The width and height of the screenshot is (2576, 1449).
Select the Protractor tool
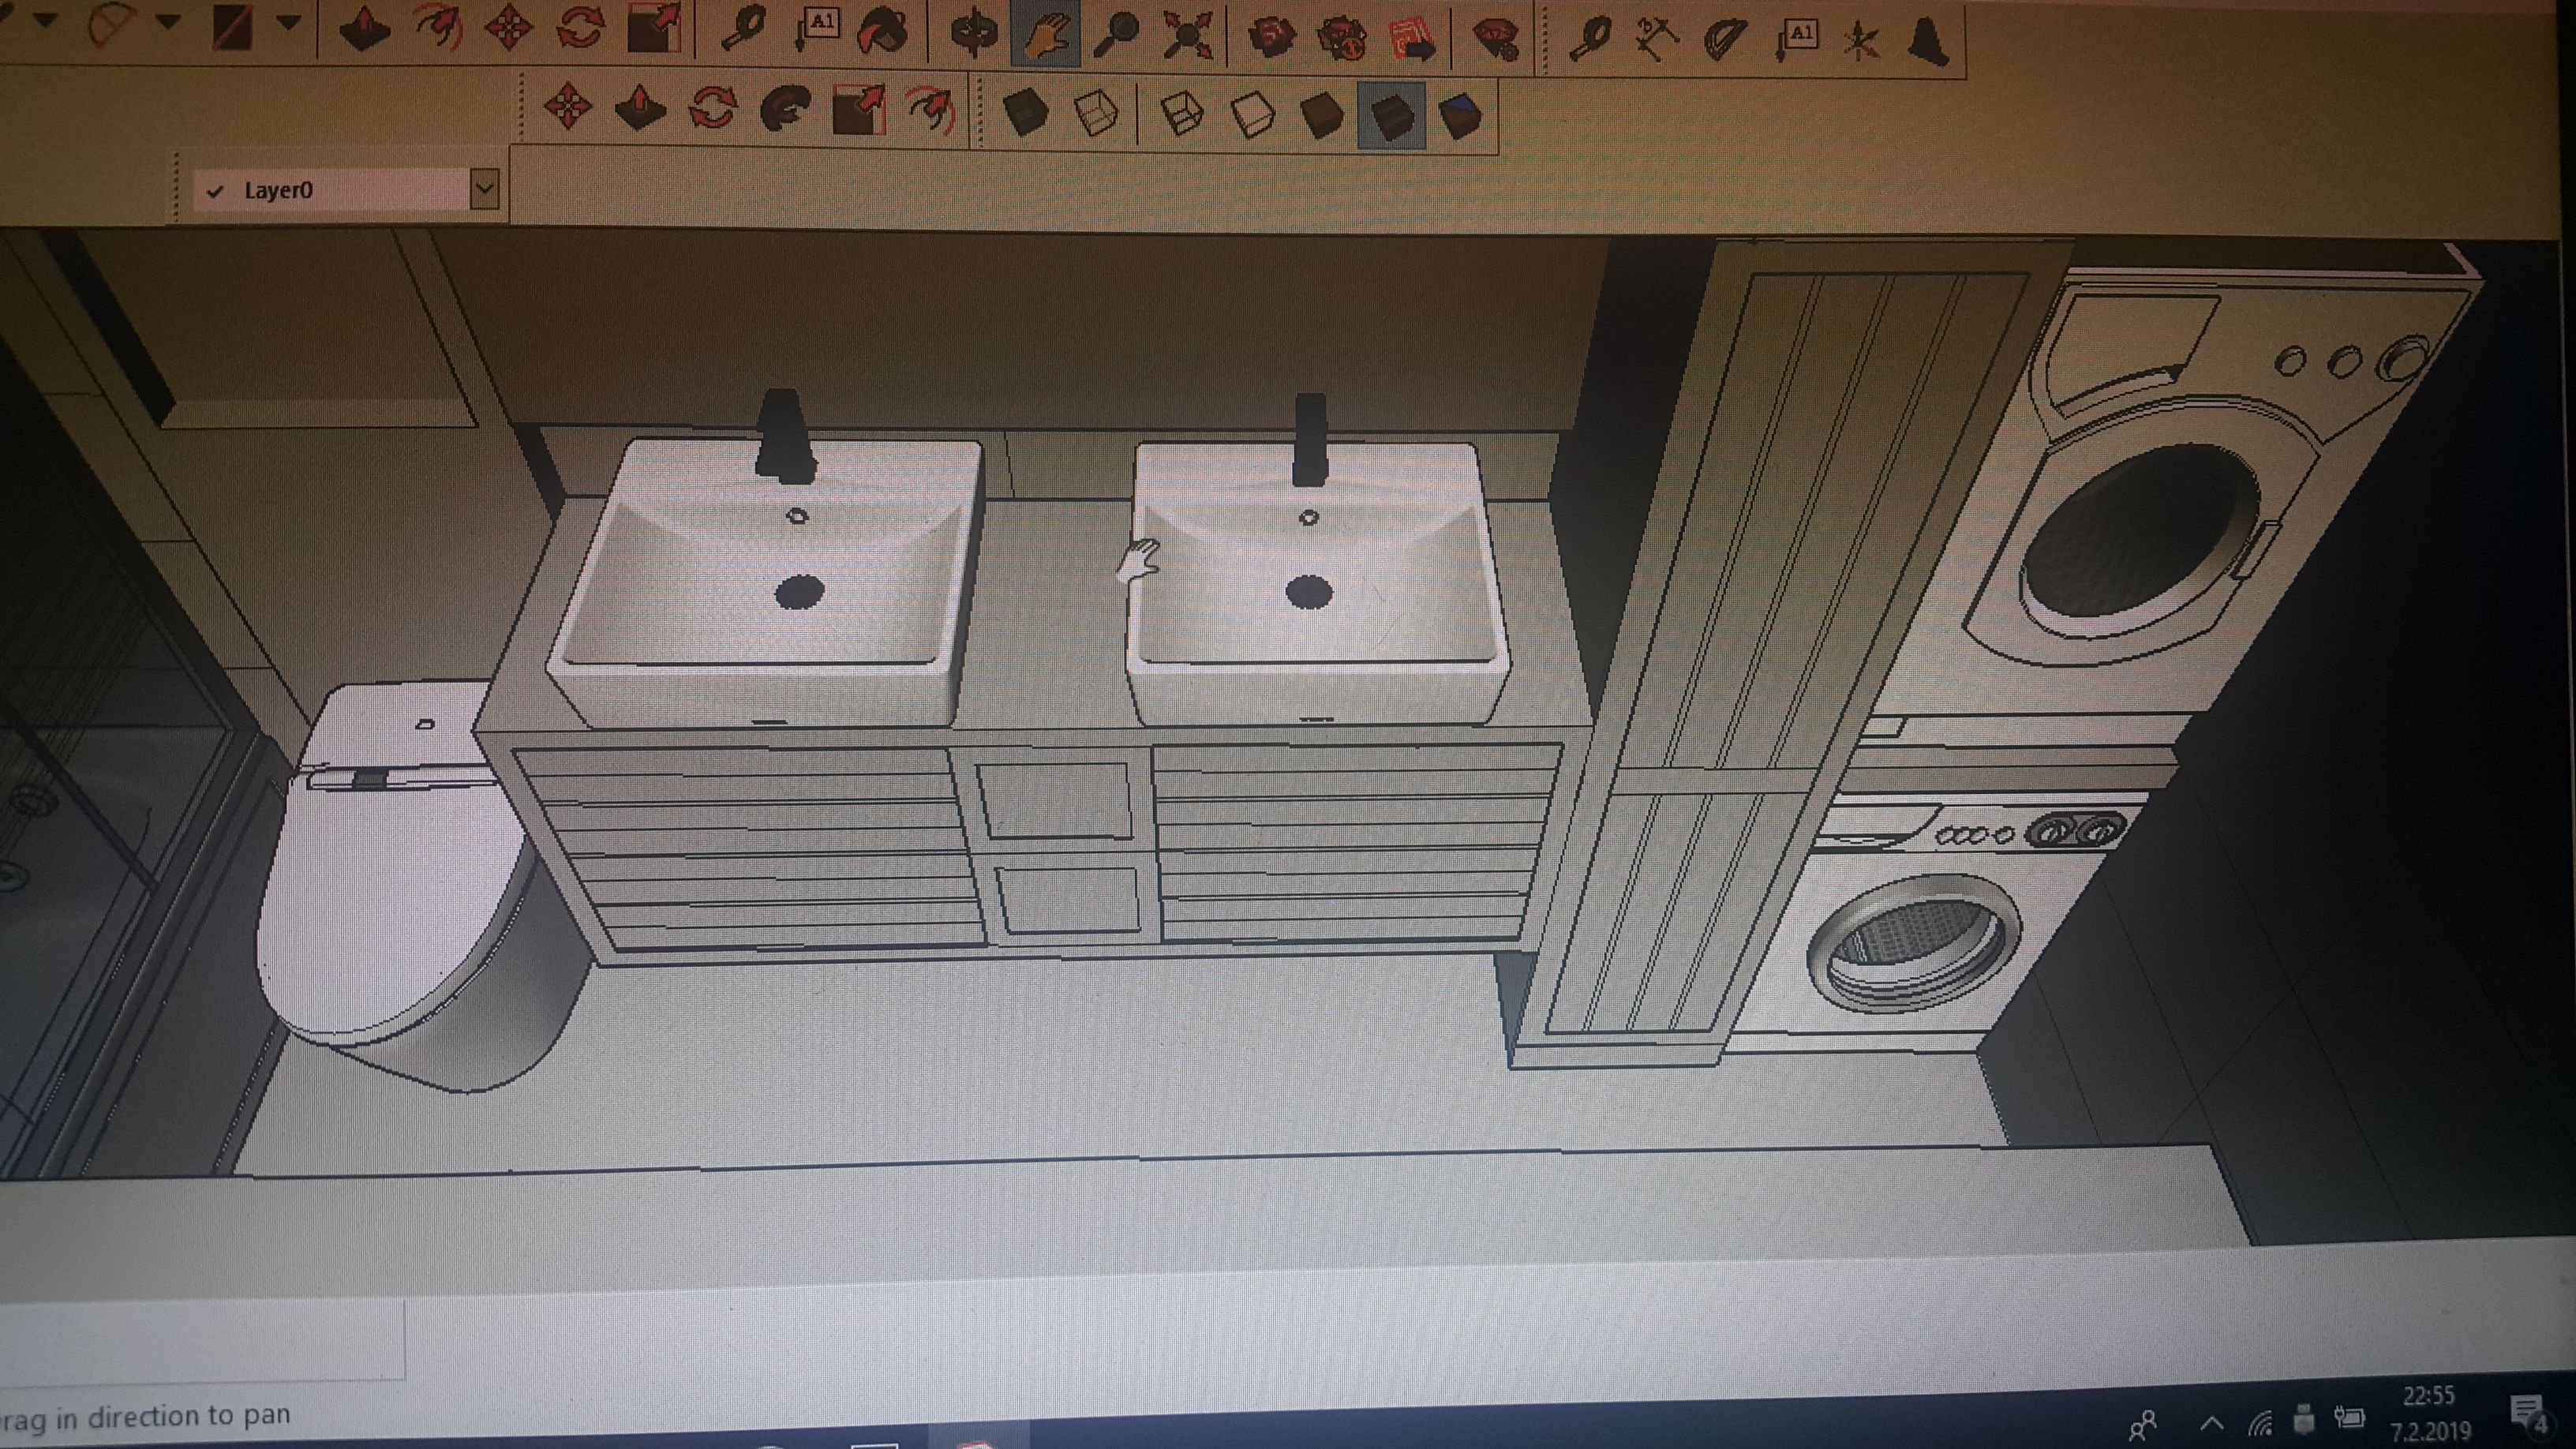(x=1725, y=40)
